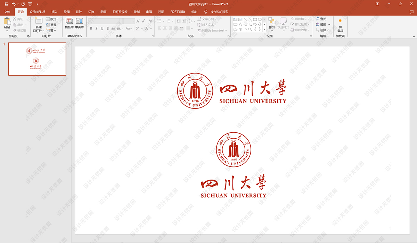Image resolution: width=417 pixels, height=243 pixels.
Task: Click the font name combo box
Action: pyautogui.click(x=106, y=21)
